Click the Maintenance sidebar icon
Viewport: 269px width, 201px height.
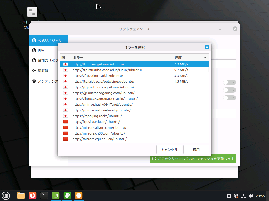34,81
